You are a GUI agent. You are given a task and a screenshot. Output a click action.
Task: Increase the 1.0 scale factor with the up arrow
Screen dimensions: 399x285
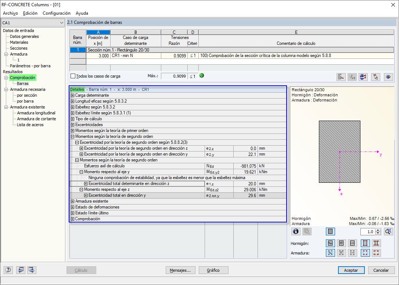pos(378,230)
